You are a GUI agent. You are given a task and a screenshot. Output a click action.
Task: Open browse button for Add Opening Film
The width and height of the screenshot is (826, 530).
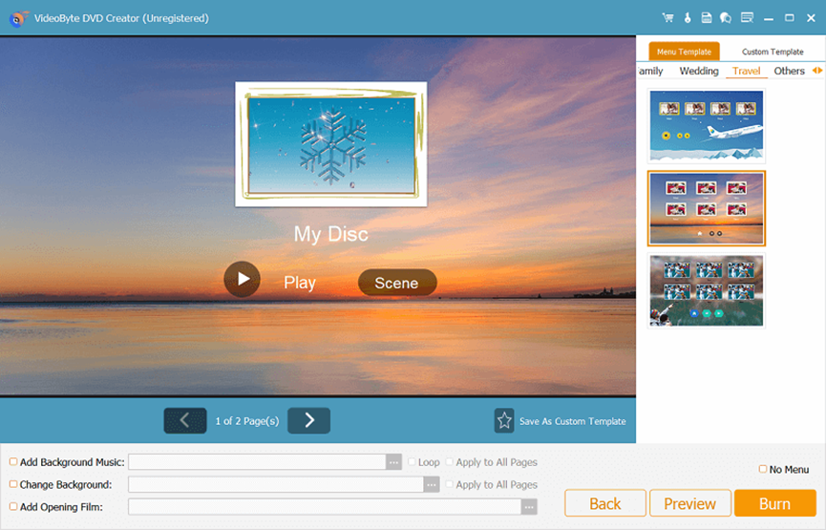coord(529,507)
